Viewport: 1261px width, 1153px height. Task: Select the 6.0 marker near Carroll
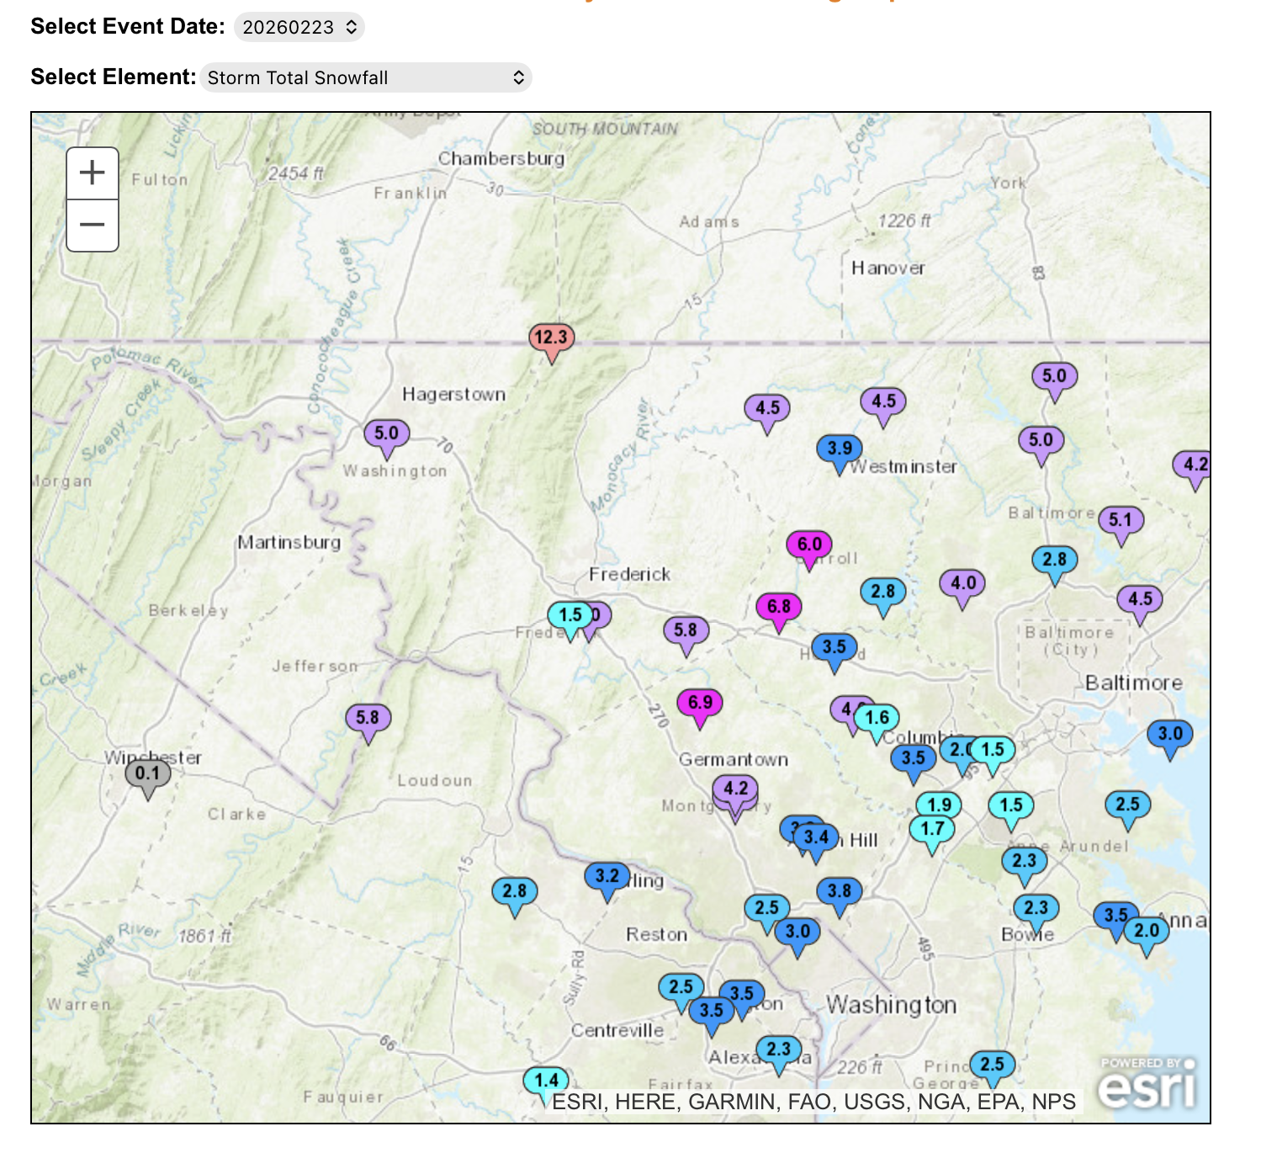tap(809, 545)
